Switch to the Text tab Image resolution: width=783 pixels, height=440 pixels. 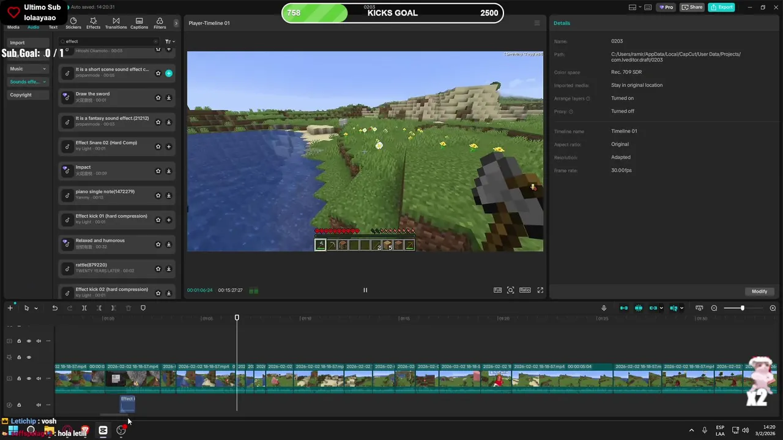53,27
